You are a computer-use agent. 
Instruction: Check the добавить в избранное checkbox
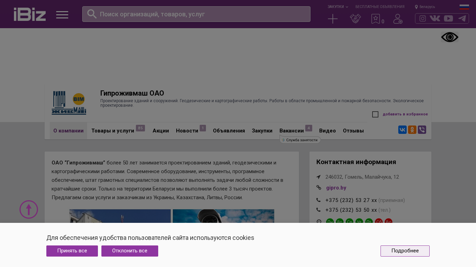(x=375, y=114)
